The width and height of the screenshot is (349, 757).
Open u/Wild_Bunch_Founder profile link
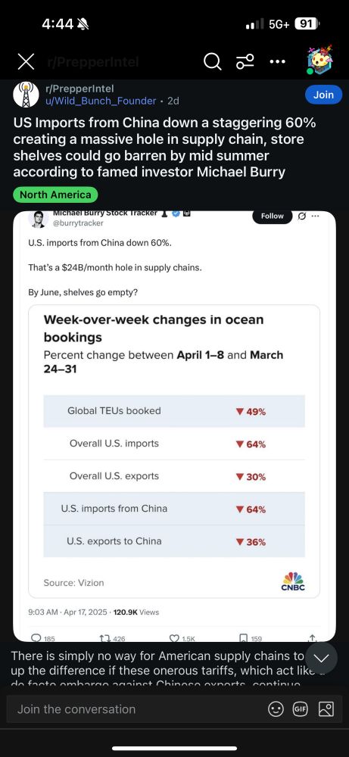pyautogui.click(x=101, y=101)
